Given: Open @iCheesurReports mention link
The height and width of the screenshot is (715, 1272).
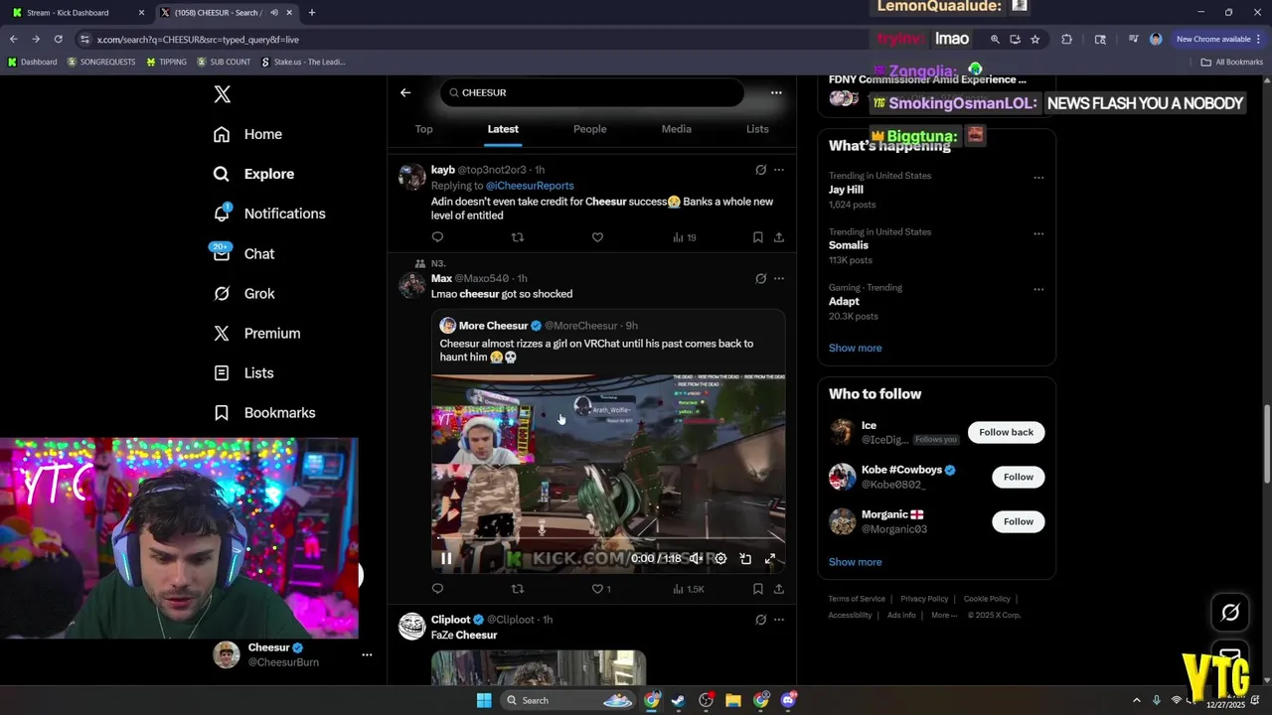Looking at the screenshot, I should pyautogui.click(x=529, y=186).
